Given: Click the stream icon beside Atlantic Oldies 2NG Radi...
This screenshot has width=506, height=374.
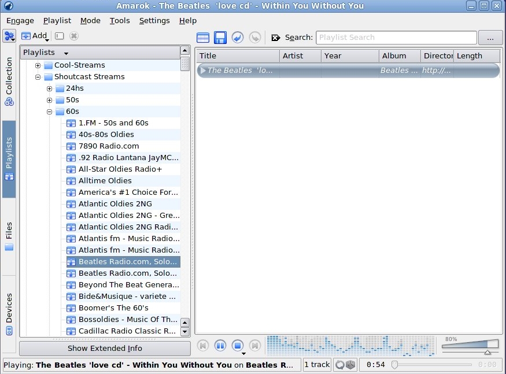Looking at the screenshot, I should point(71,227).
